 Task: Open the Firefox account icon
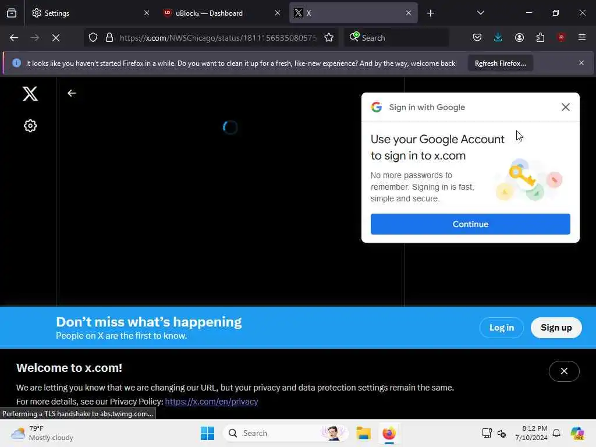(x=519, y=37)
